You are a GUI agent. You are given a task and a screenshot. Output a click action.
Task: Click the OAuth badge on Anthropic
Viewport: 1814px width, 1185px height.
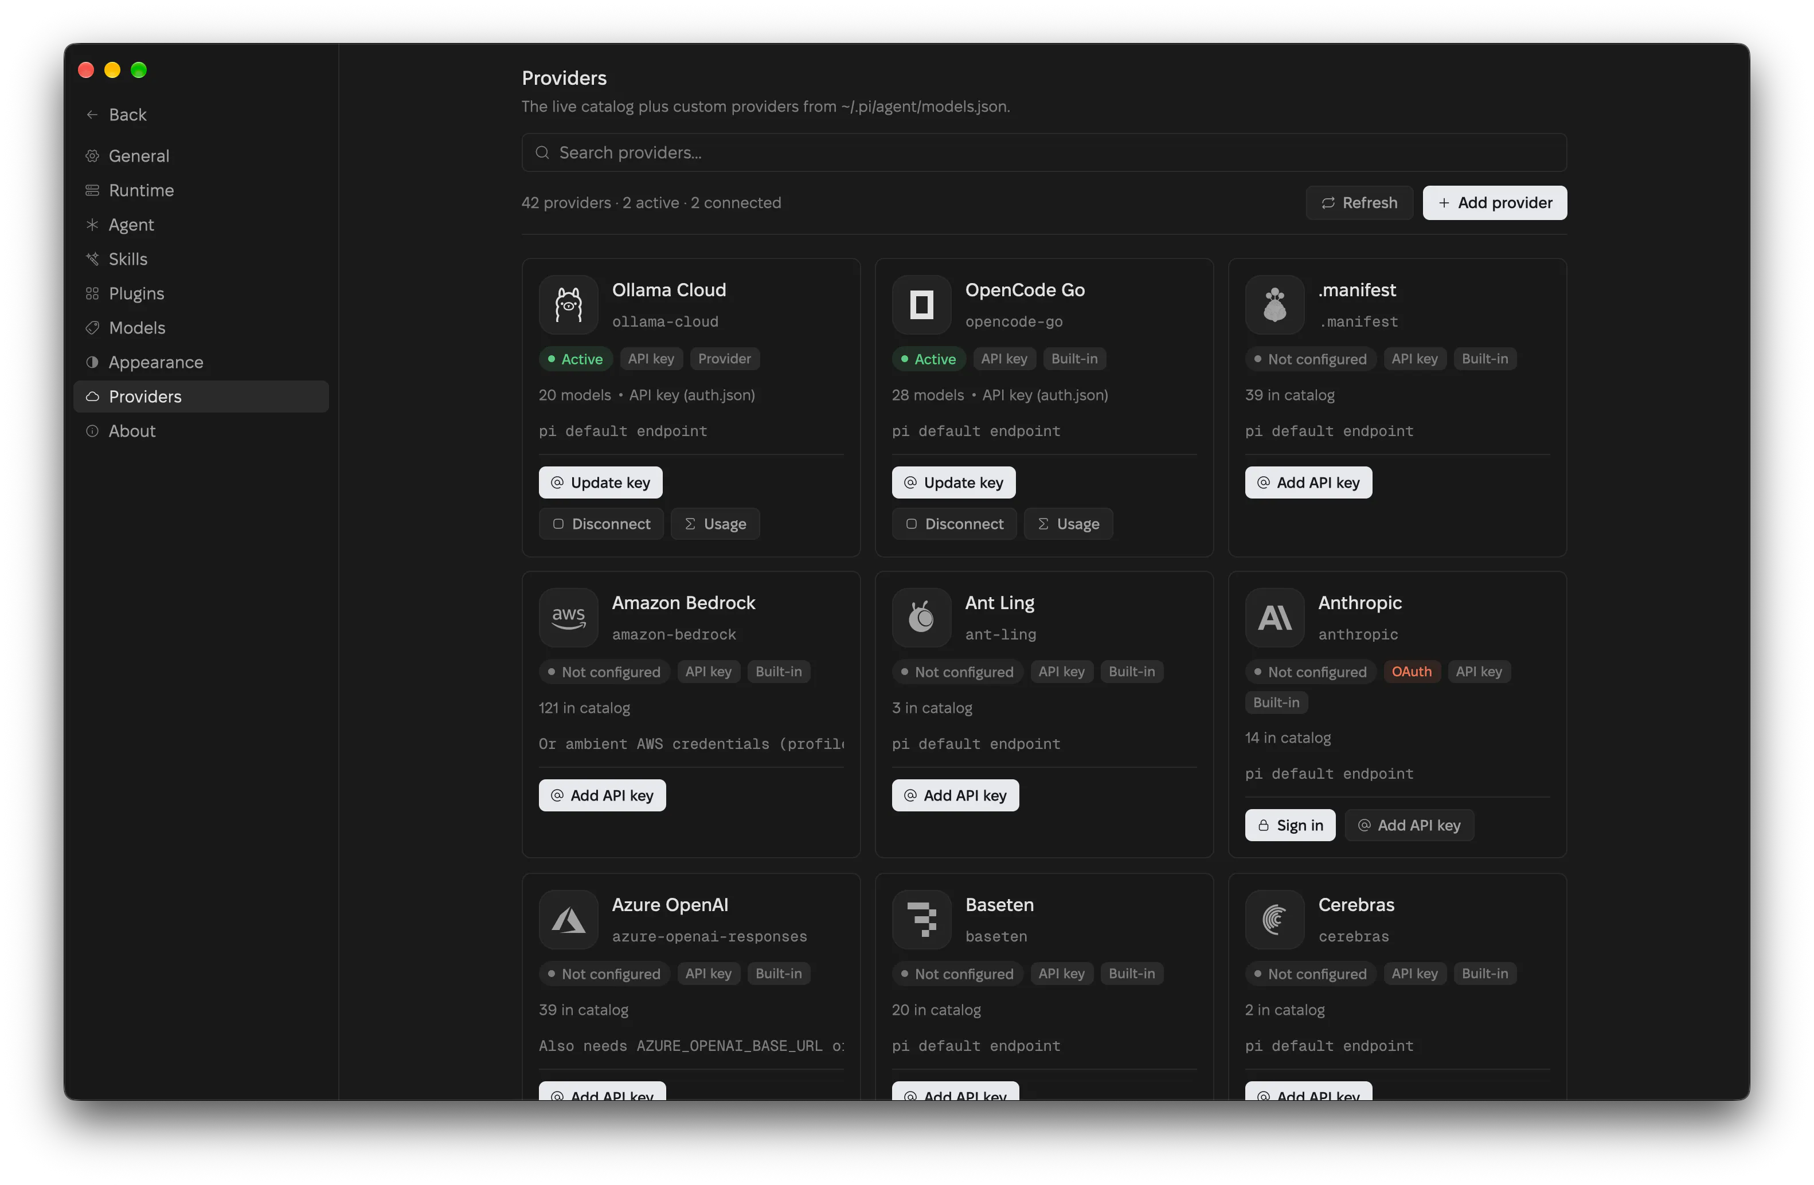[1412, 672]
